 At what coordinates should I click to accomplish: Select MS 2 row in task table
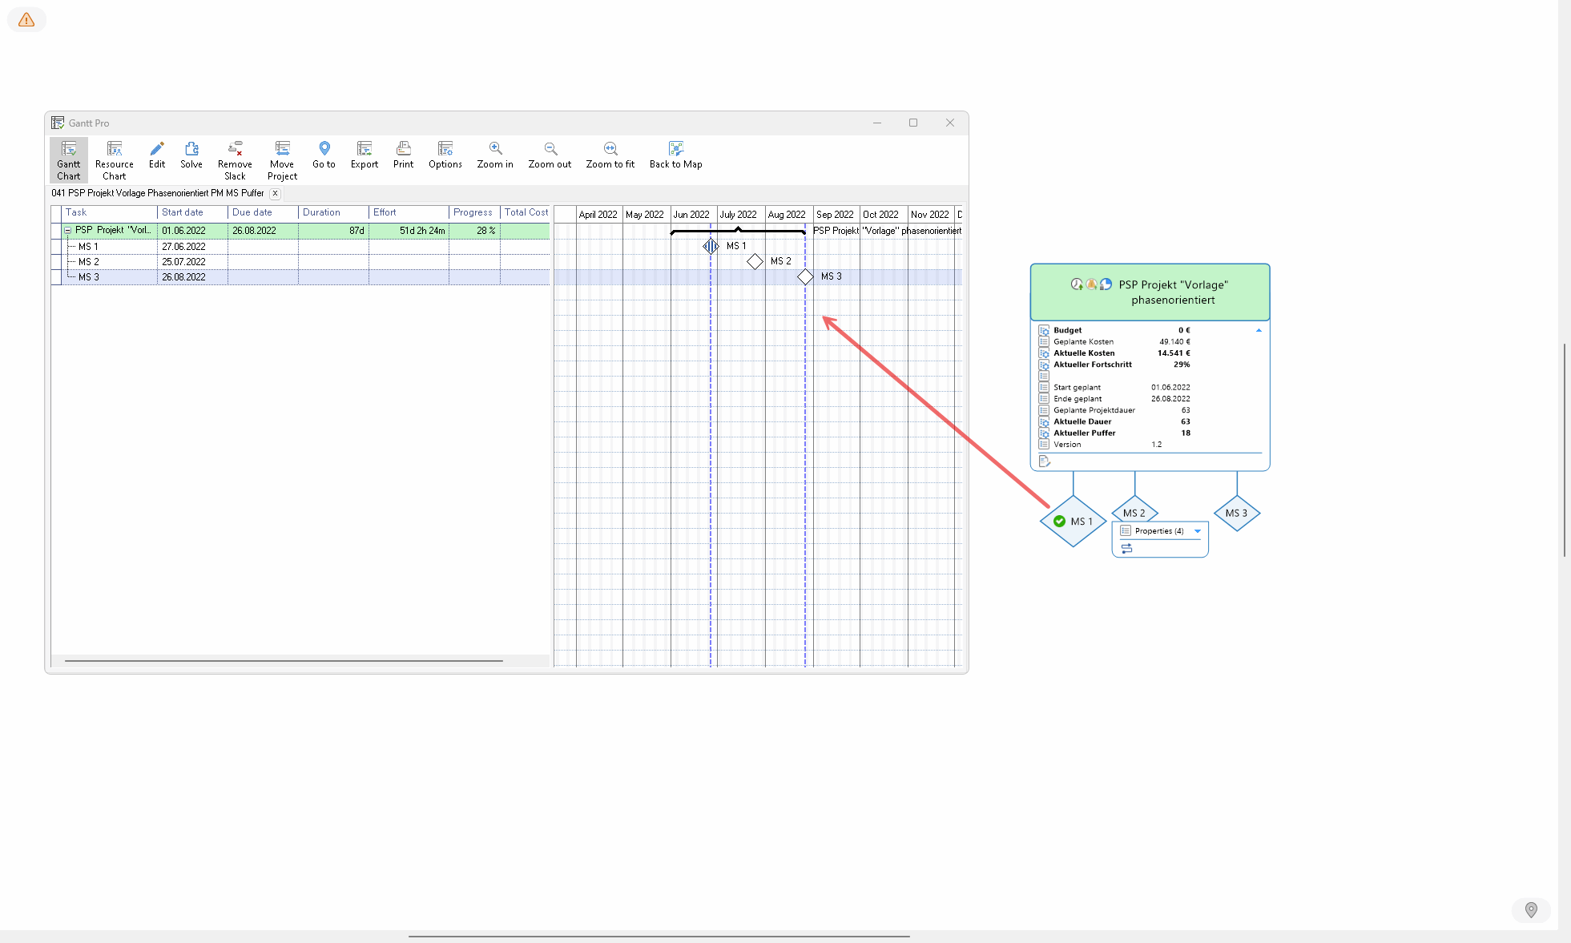pos(89,262)
